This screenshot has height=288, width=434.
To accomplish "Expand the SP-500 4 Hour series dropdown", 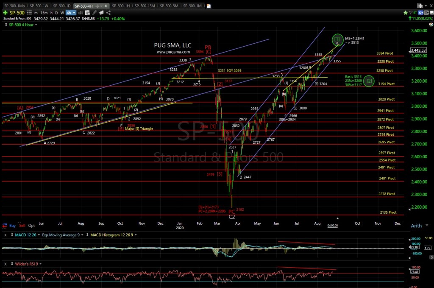I will pyautogui.click(x=36, y=25).
